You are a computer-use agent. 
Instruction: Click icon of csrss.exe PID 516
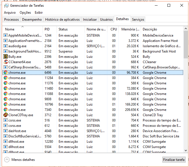pyautogui.click(x=6, y=120)
